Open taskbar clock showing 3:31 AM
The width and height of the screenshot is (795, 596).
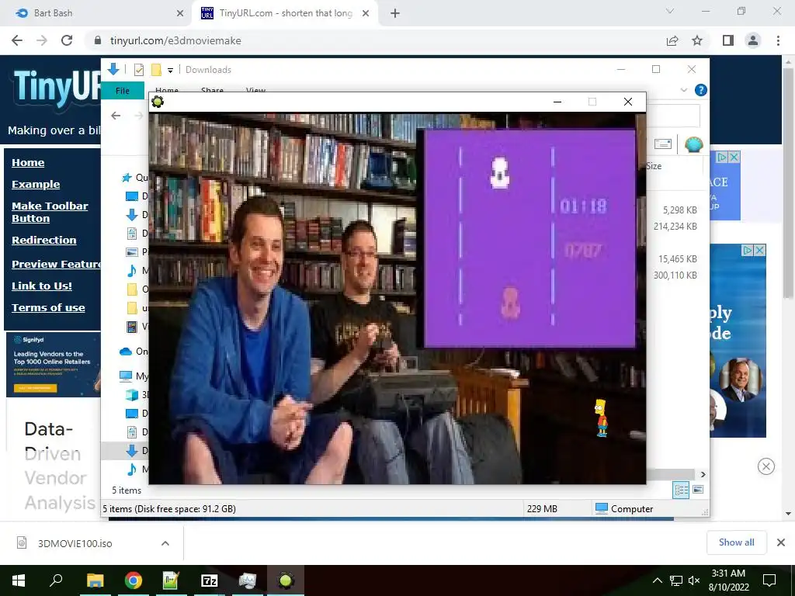728,580
